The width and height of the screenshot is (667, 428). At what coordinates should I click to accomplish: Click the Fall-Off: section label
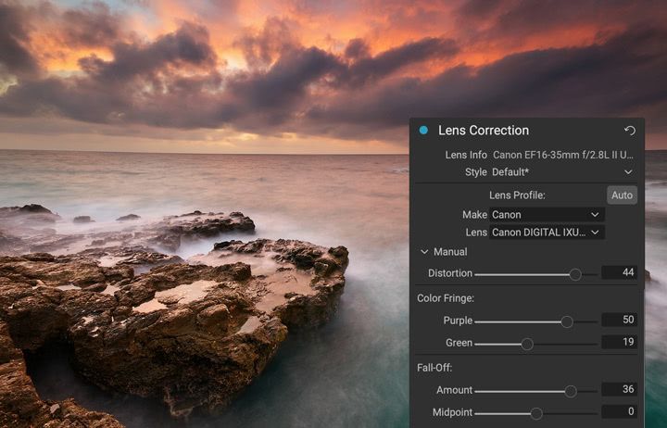click(434, 368)
